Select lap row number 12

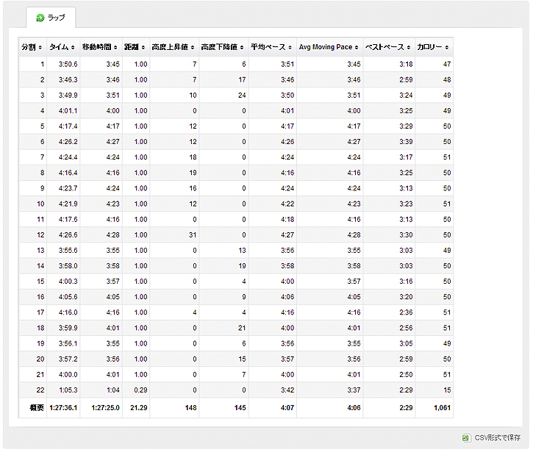point(40,234)
